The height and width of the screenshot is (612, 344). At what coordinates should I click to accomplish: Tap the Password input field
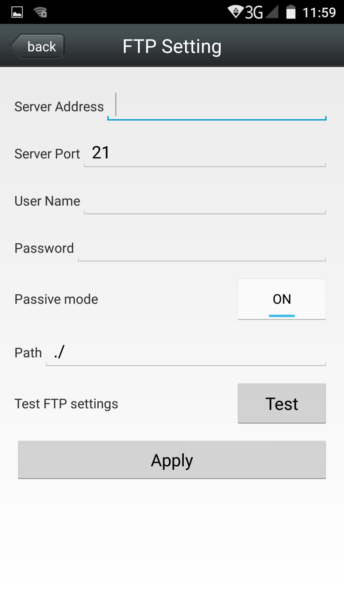202,248
